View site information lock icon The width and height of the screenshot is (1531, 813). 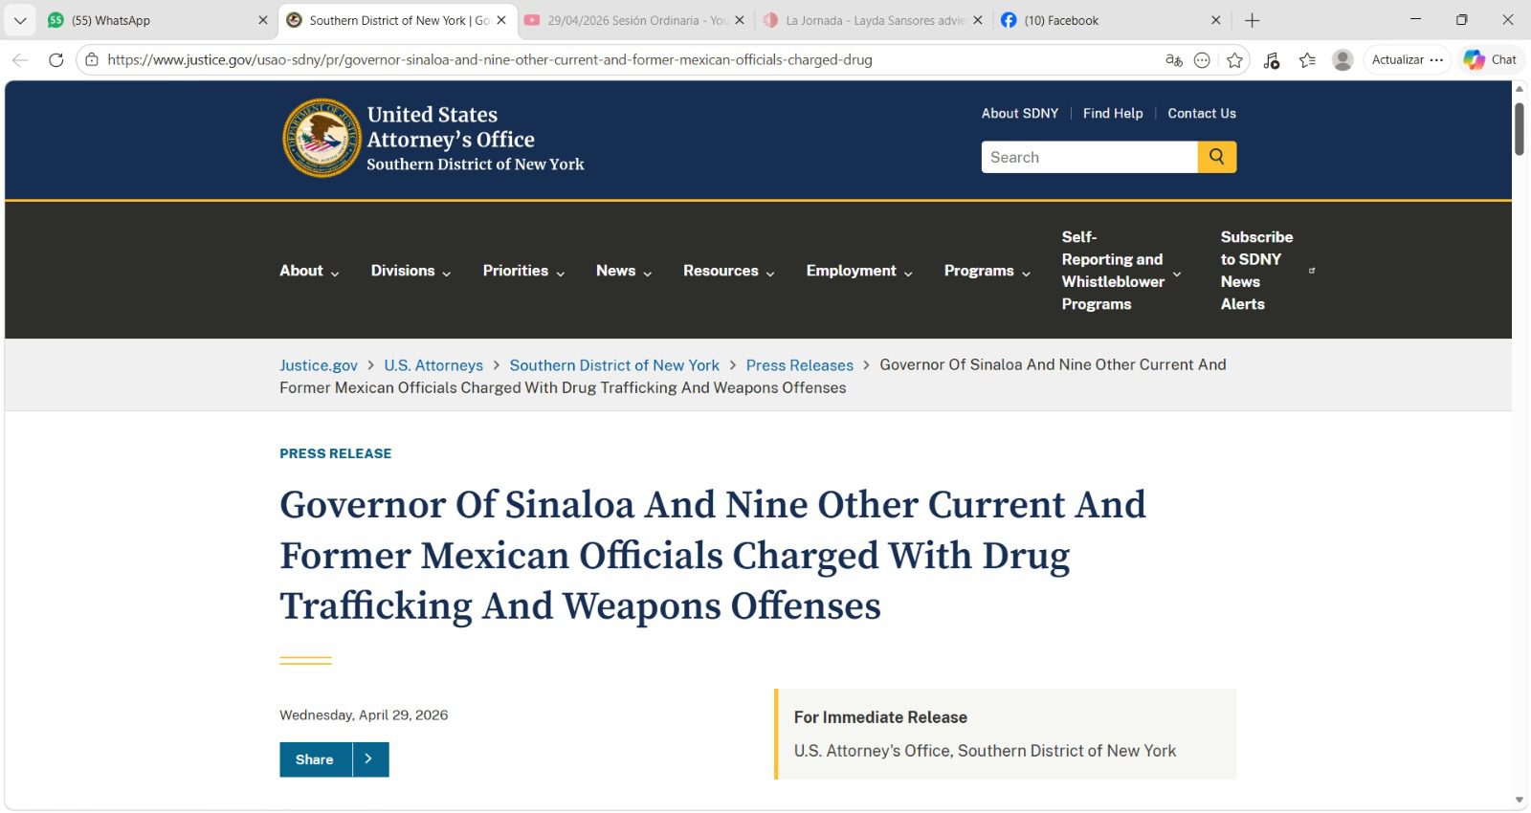click(x=92, y=59)
